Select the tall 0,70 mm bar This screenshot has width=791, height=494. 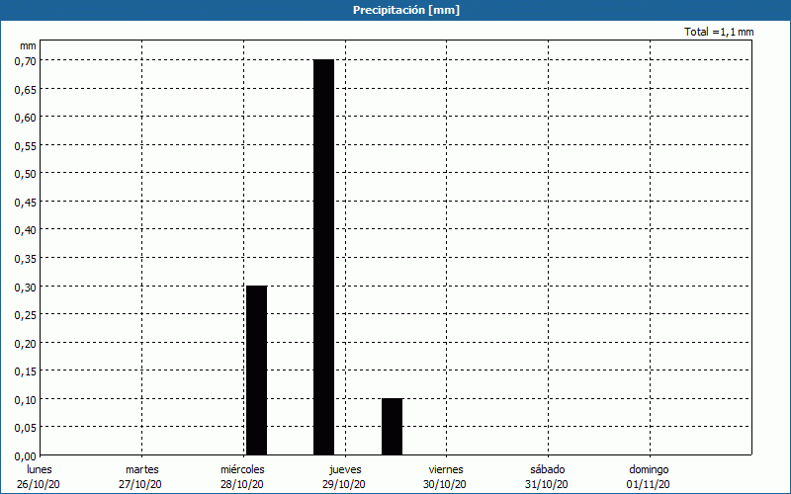click(x=324, y=257)
